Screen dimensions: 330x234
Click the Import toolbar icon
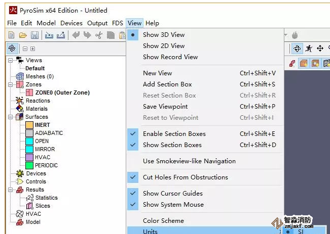click(49, 35)
